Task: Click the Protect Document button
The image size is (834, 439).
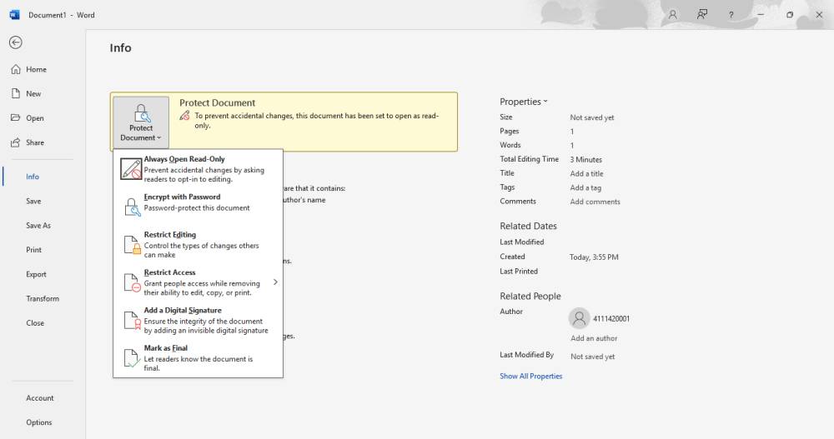Action: 141,122
